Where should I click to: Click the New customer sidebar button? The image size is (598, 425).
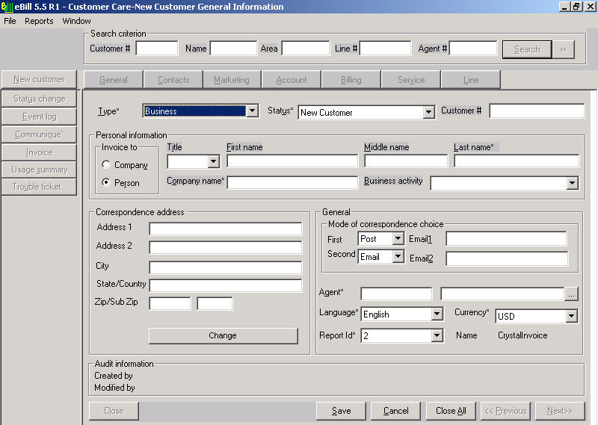(x=39, y=79)
